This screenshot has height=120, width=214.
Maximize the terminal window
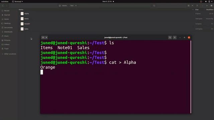tap(184, 37)
